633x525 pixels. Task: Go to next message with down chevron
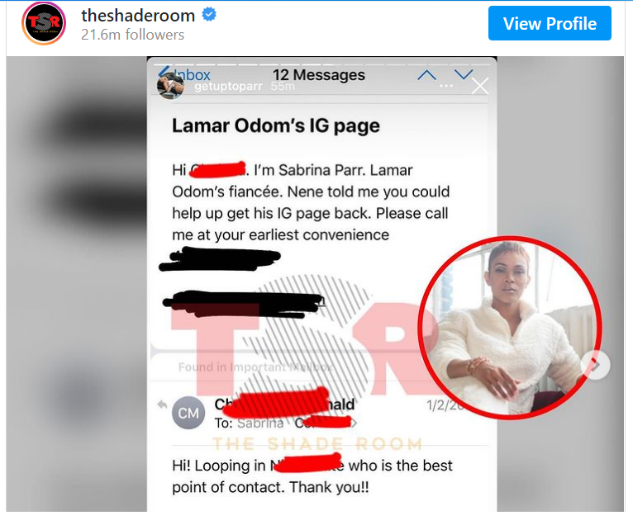pyautogui.click(x=463, y=74)
